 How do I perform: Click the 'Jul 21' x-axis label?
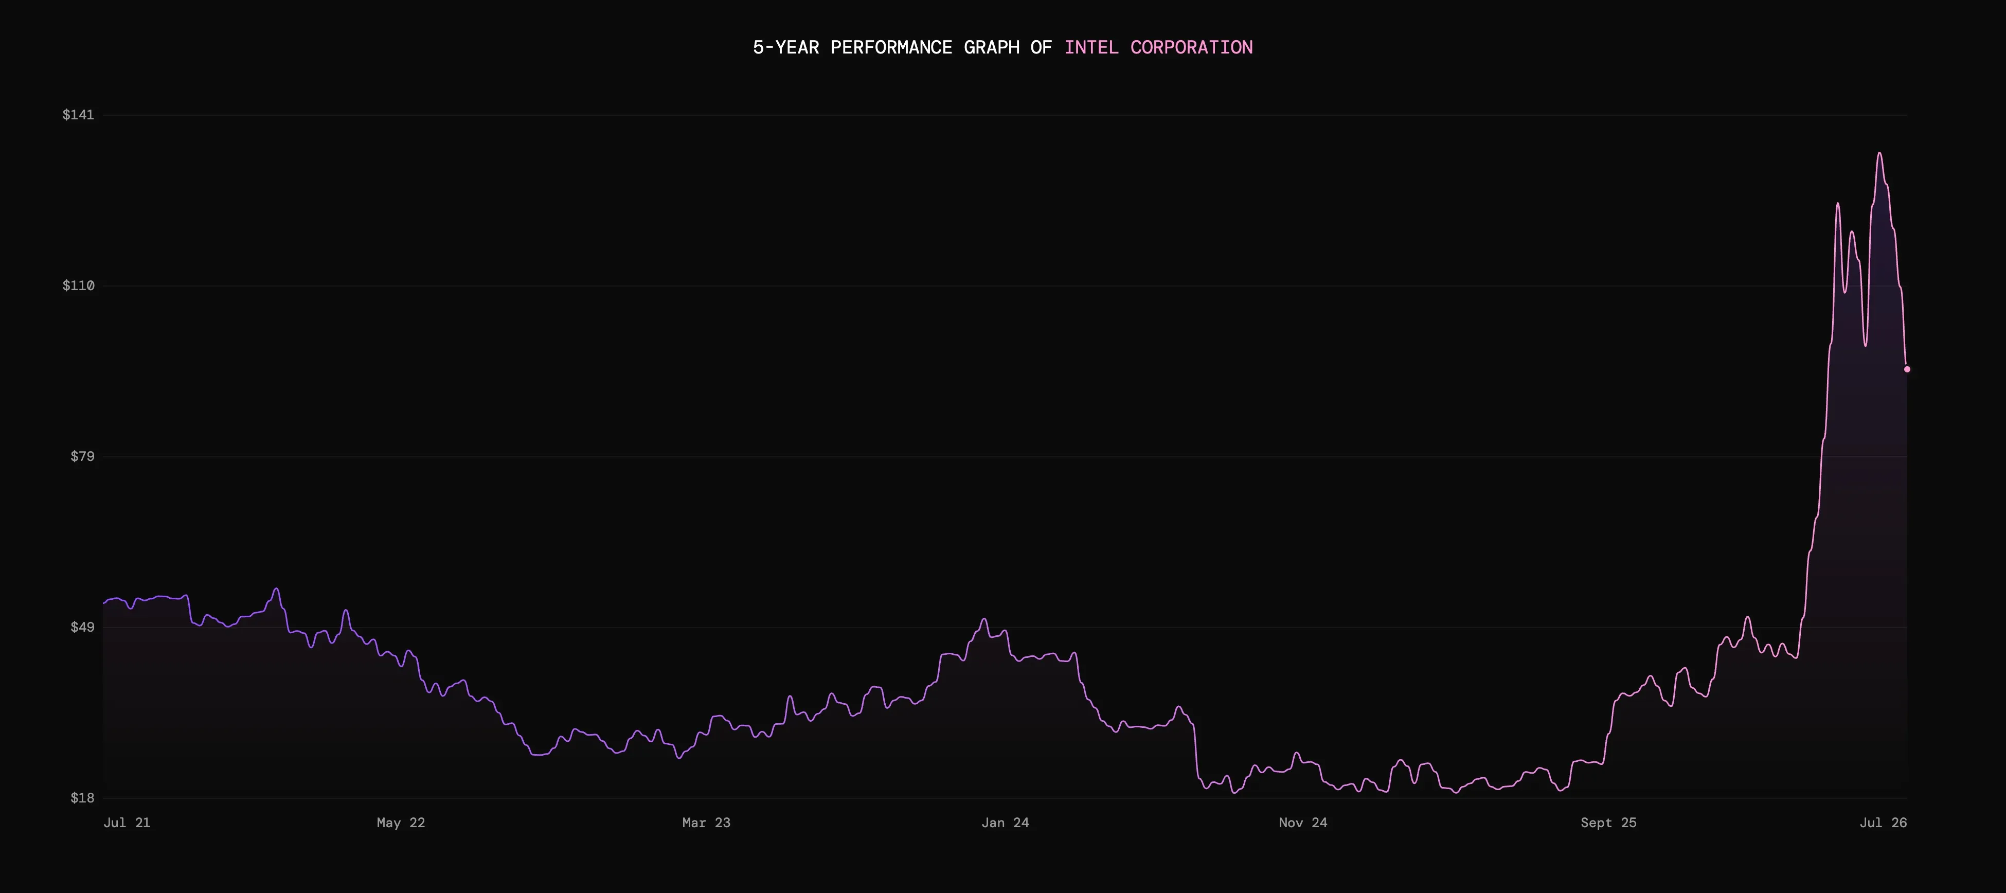click(x=127, y=823)
